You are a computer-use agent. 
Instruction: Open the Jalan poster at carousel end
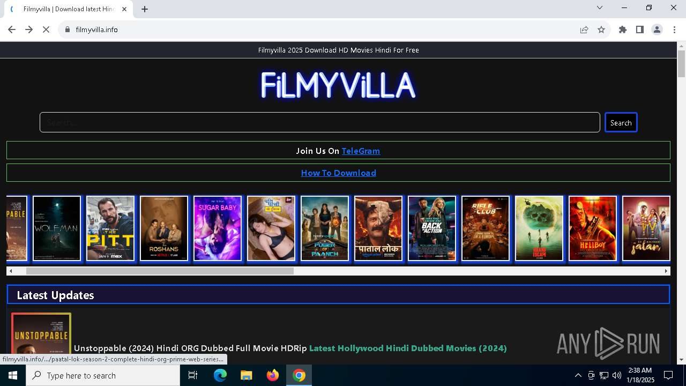point(646,228)
